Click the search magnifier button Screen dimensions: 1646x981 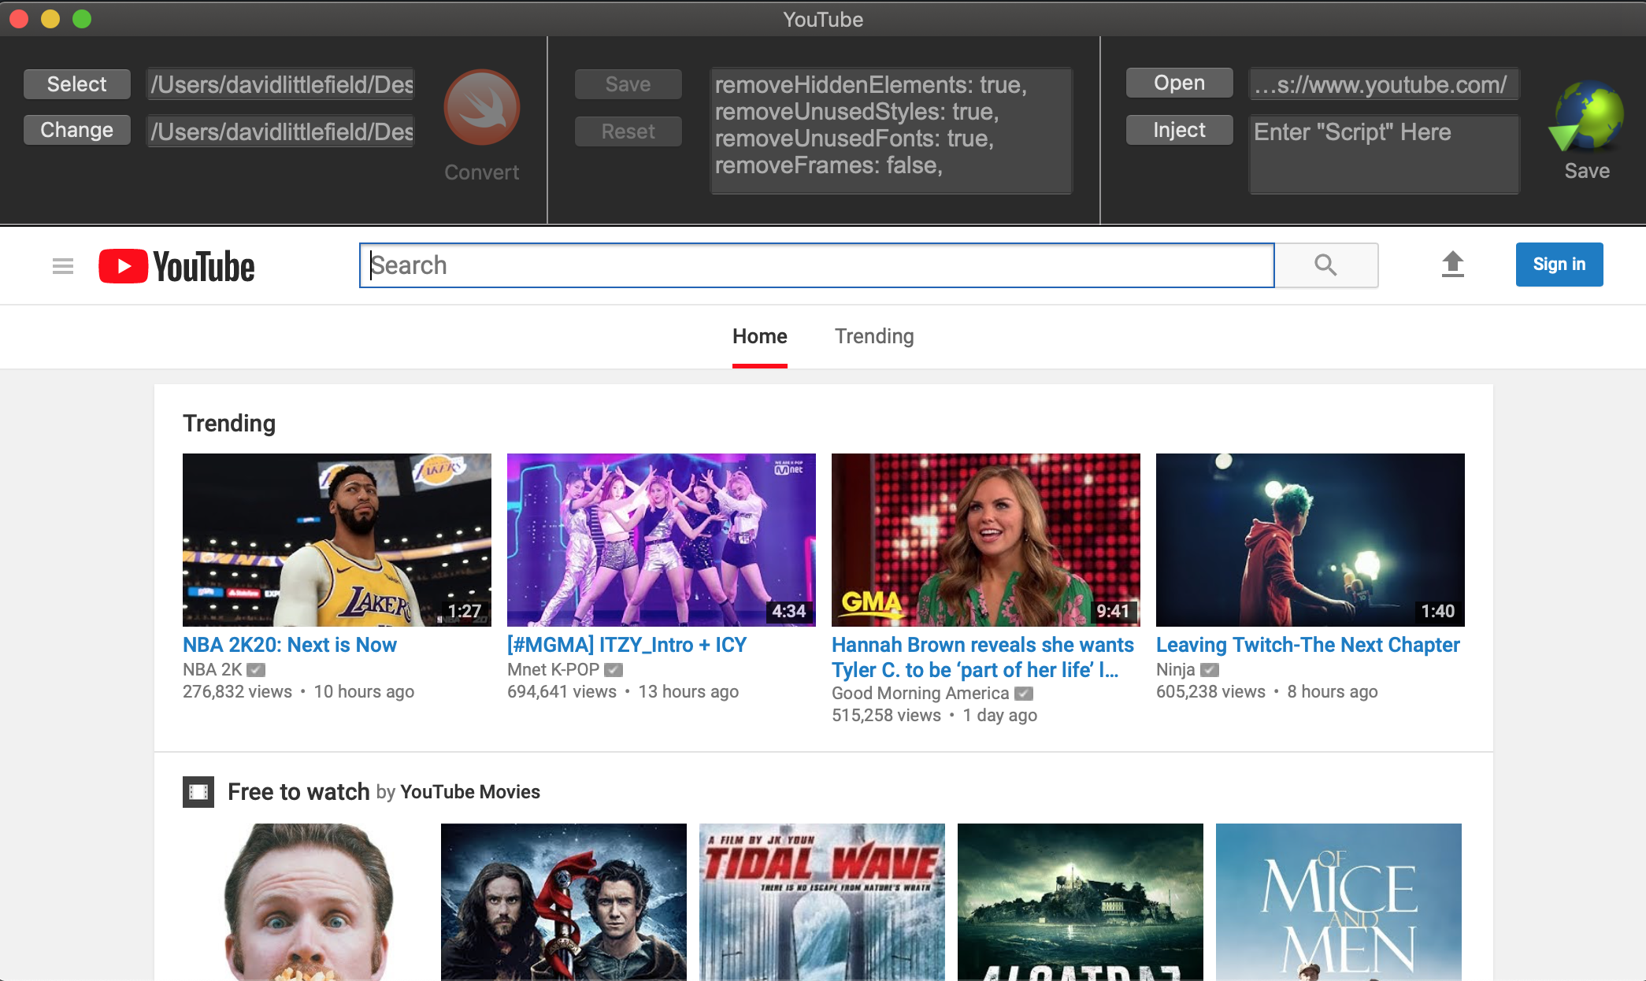coord(1326,265)
